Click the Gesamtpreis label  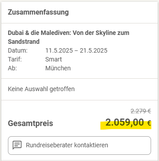pyautogui.click(x=30, y=123)
